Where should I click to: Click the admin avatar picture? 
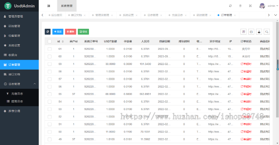pyautogui.click(x=262, y=6)
